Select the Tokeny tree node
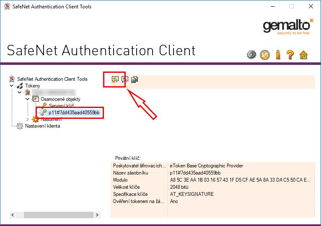This screenshot has width=321, height=226. coord(33,86)
